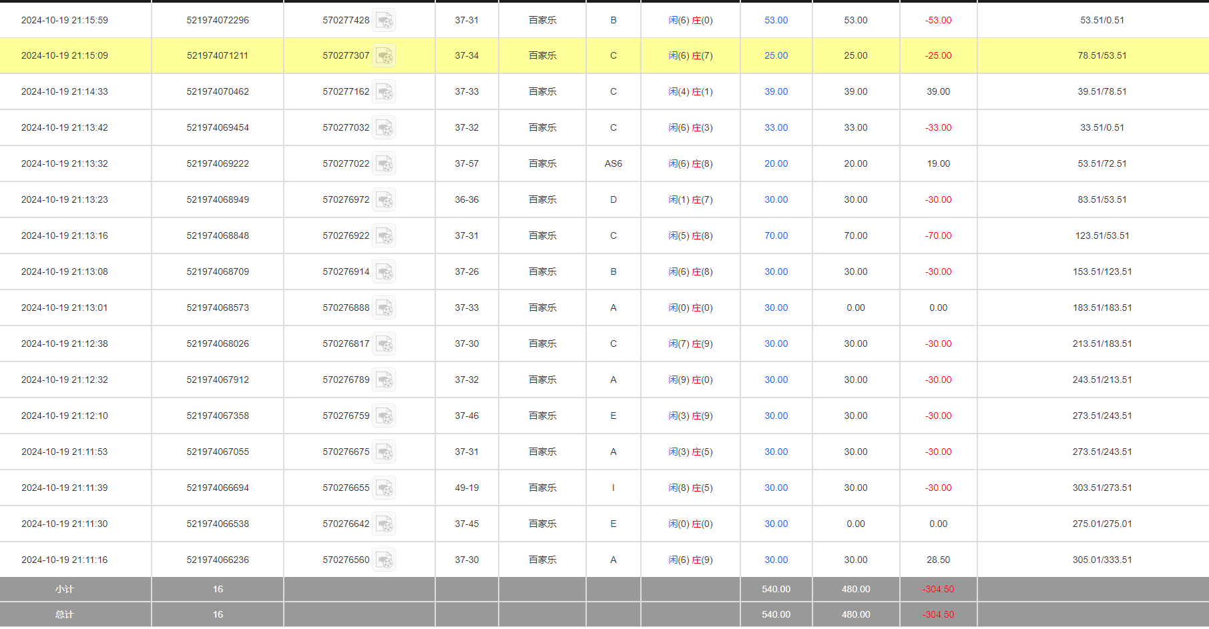
Task: View video icon next to 570276888
Action: pyautogui.click(x=384, y=308)
